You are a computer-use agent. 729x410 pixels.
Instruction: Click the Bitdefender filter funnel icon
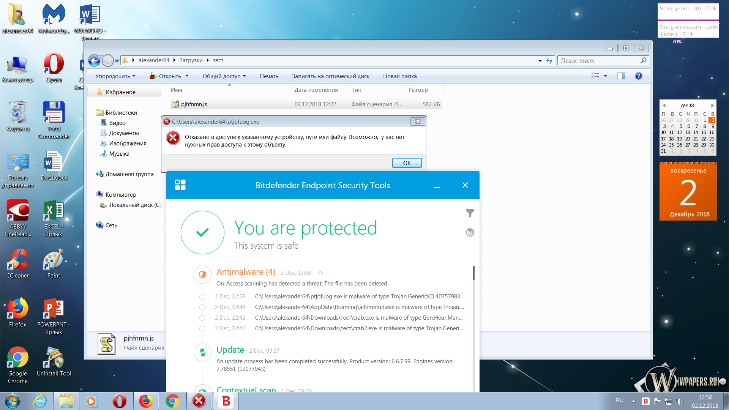[x=470, y=213]
